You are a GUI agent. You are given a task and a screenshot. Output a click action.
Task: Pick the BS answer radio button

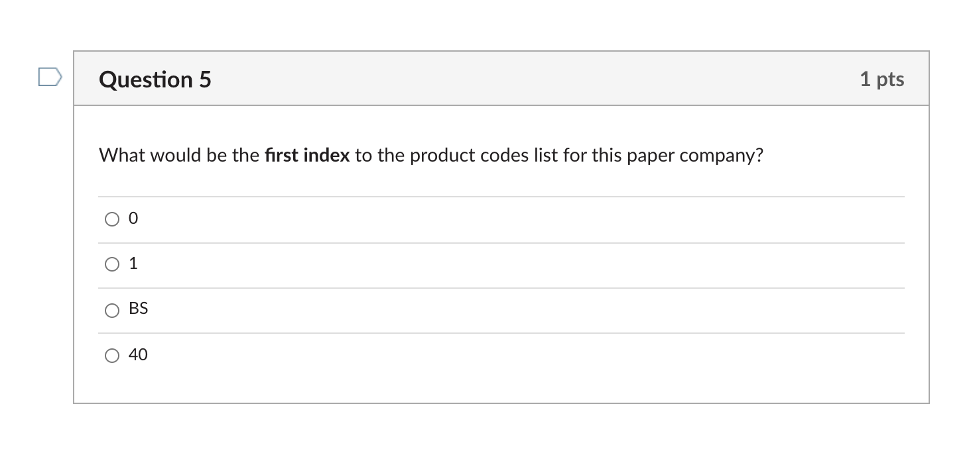click(111, 310)
